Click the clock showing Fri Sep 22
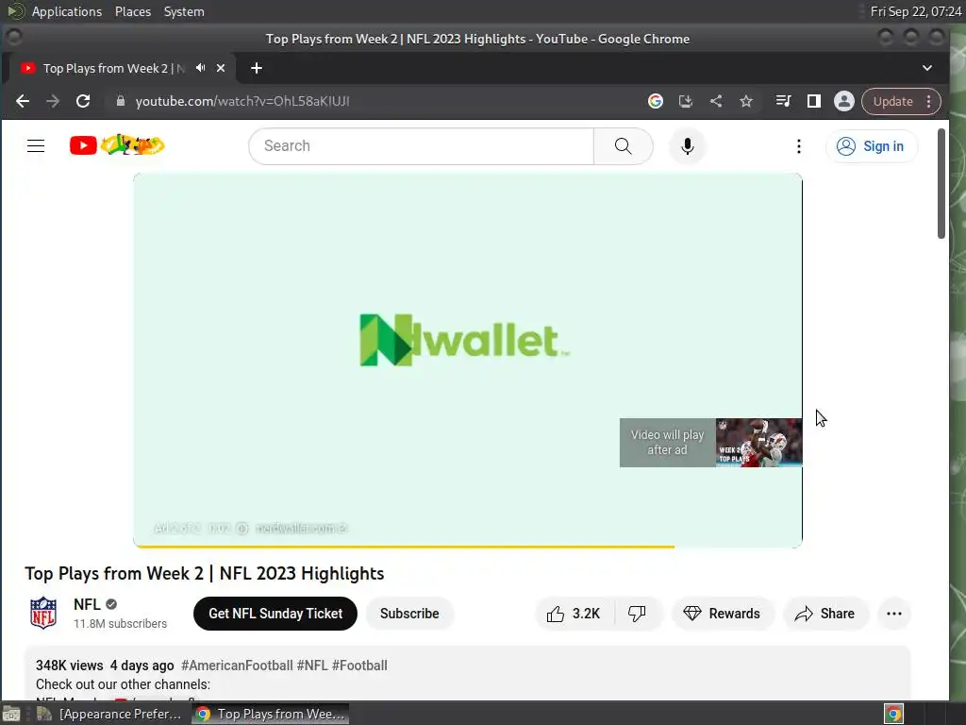The height and width of the screenshot is (725, 966). (915, 11)
